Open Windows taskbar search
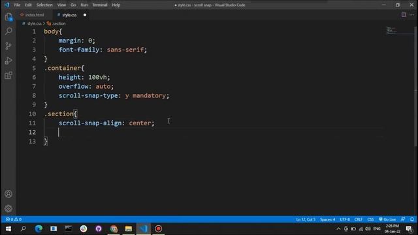418x235 pixels. [x=24, y=228]
